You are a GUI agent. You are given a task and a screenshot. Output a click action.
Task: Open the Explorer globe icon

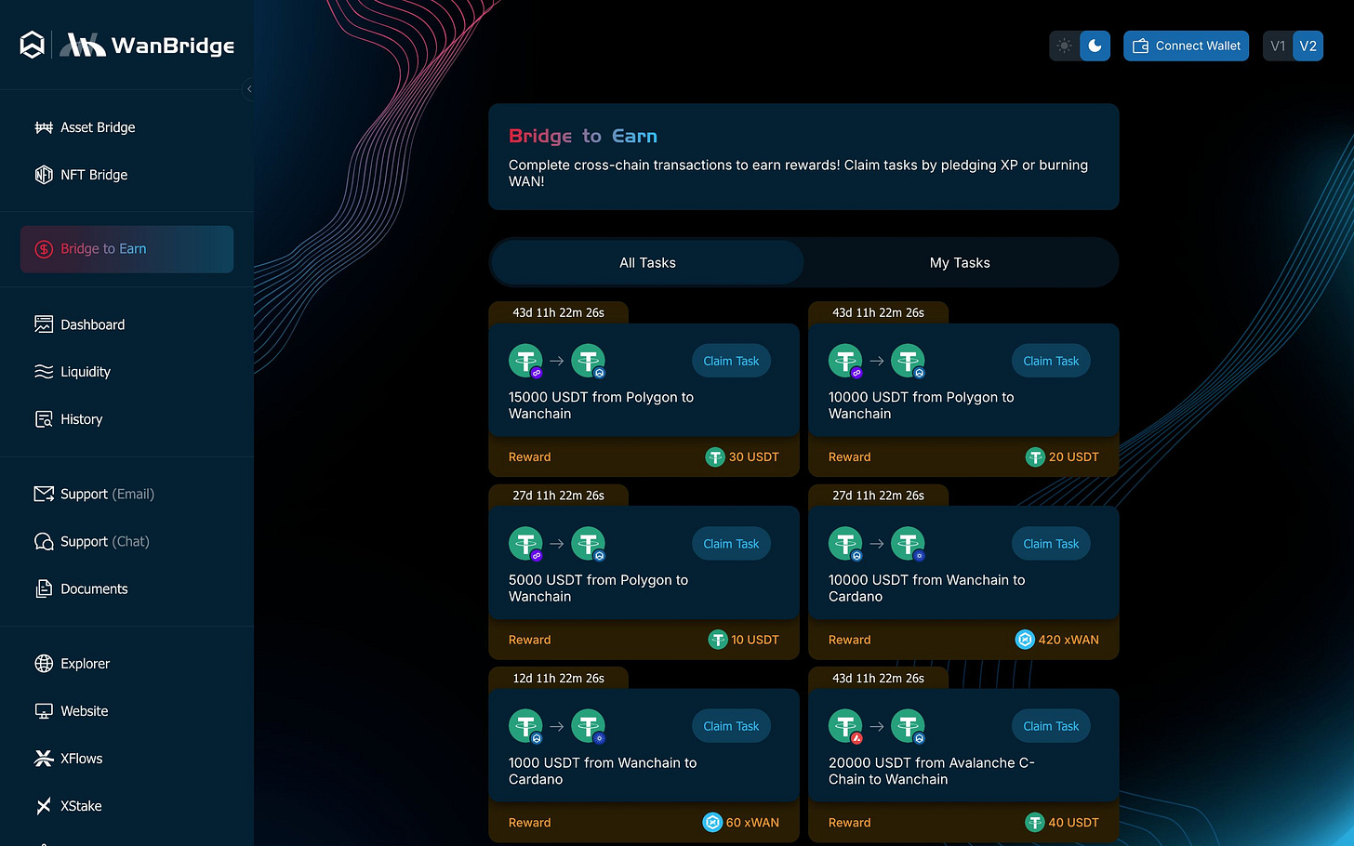coord(44,664)
